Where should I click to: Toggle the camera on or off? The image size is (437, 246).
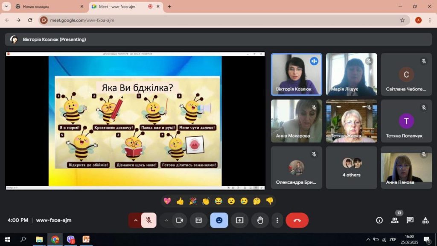coord(180,220)
